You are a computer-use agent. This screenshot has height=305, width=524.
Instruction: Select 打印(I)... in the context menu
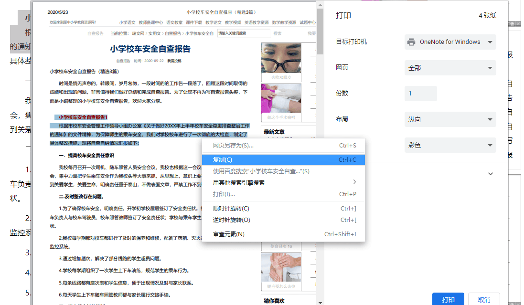pos(283,194)
